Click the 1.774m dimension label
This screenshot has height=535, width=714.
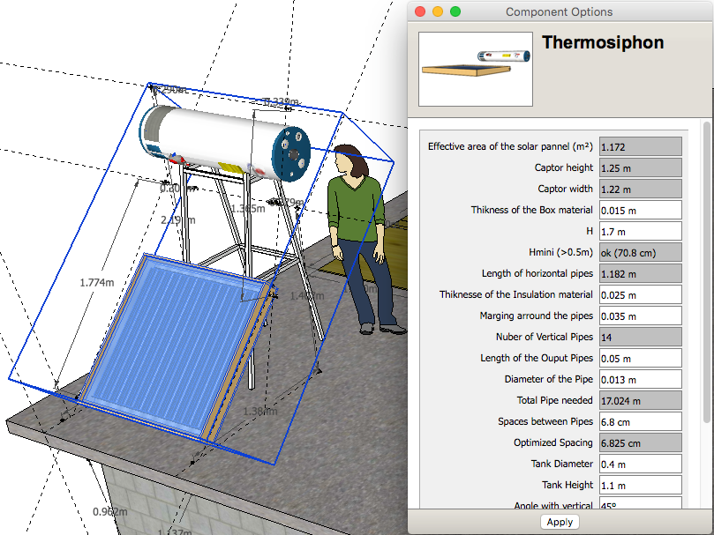pyautogui.click(x=97, y=283)
